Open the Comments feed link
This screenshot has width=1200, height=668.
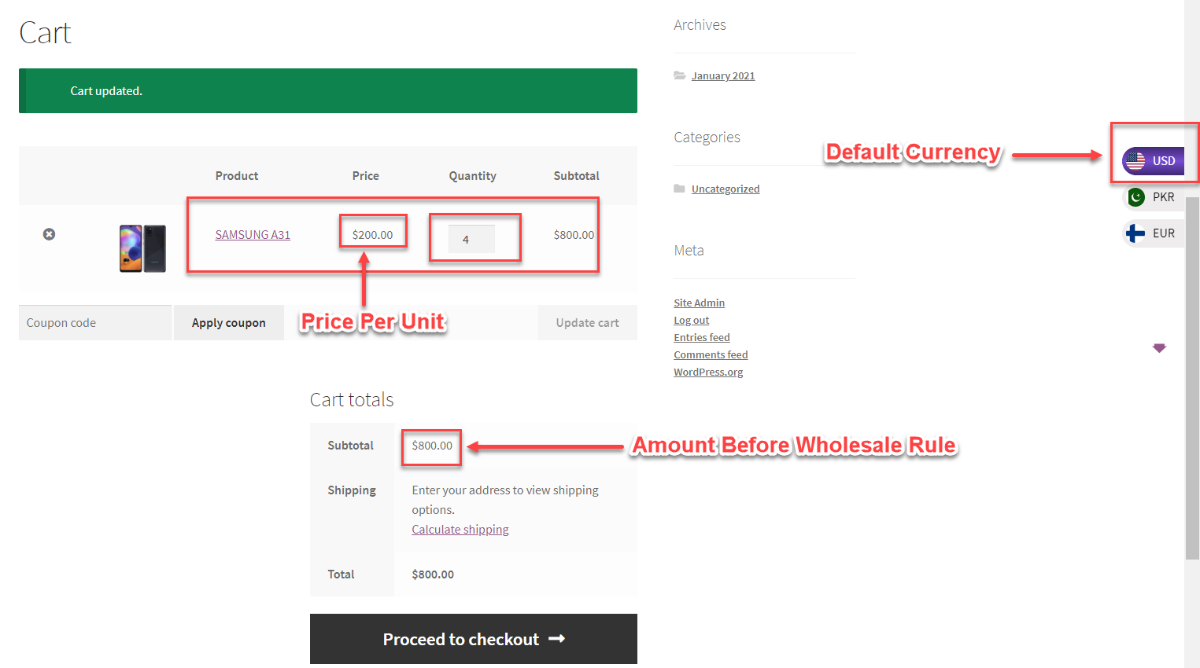point(711,355)
